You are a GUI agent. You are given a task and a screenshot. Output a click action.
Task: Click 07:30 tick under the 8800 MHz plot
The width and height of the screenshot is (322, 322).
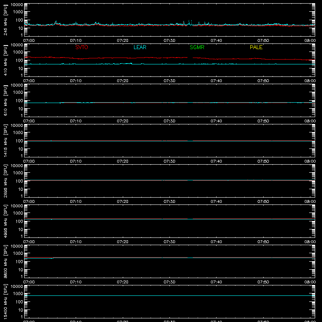169,282
